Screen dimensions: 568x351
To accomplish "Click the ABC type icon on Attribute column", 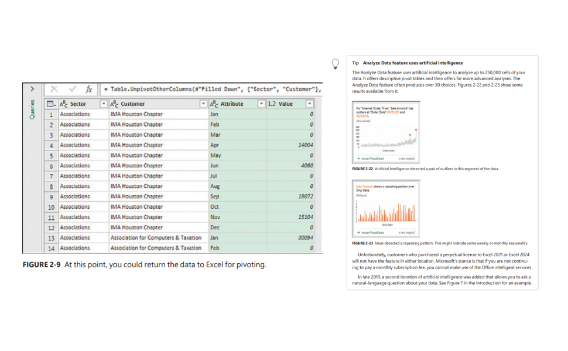I will point(215,103).
